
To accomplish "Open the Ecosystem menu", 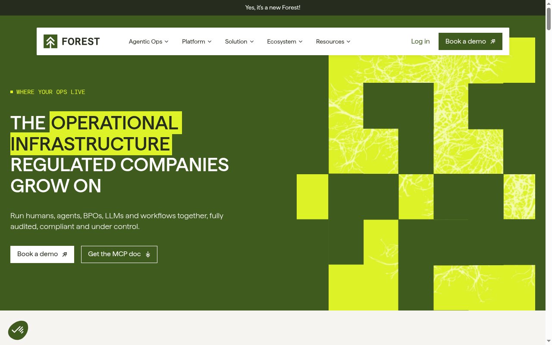I will tap(285, 41).
